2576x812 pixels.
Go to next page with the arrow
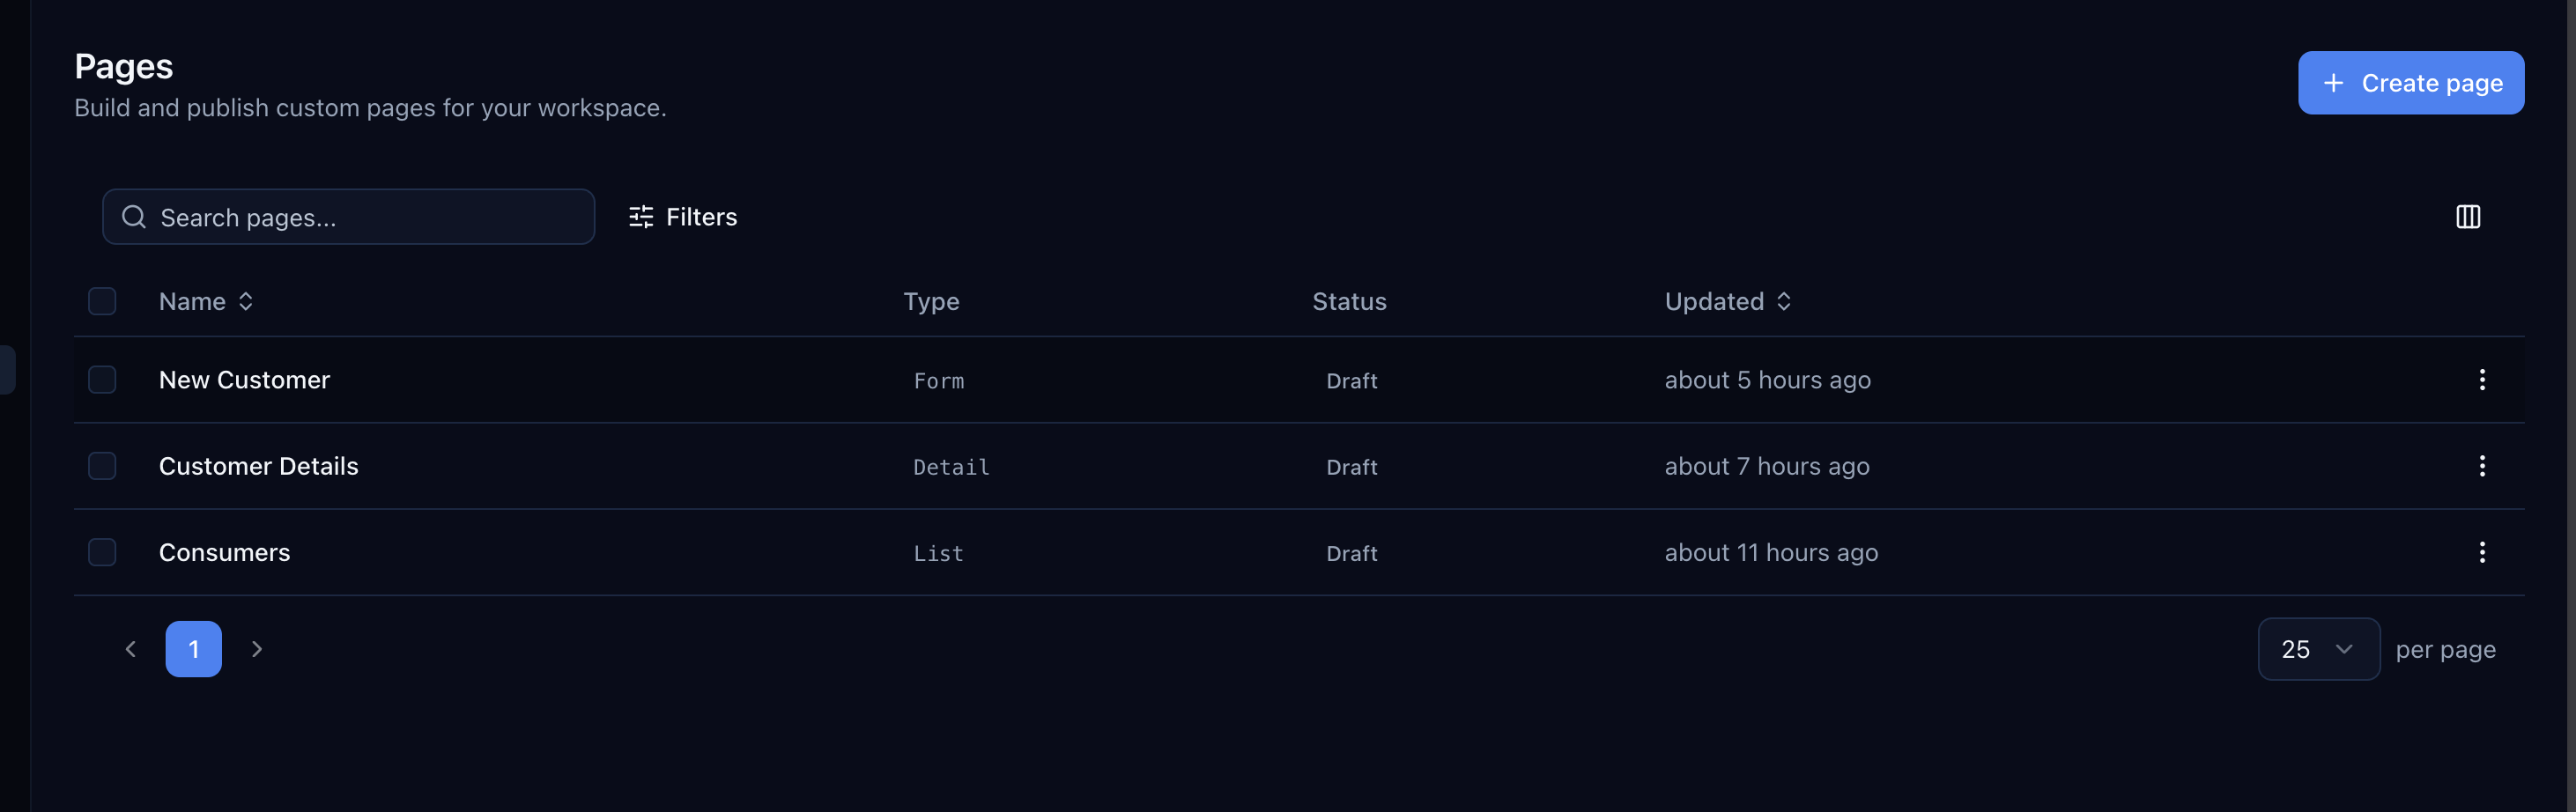click(x=257, y=648)
